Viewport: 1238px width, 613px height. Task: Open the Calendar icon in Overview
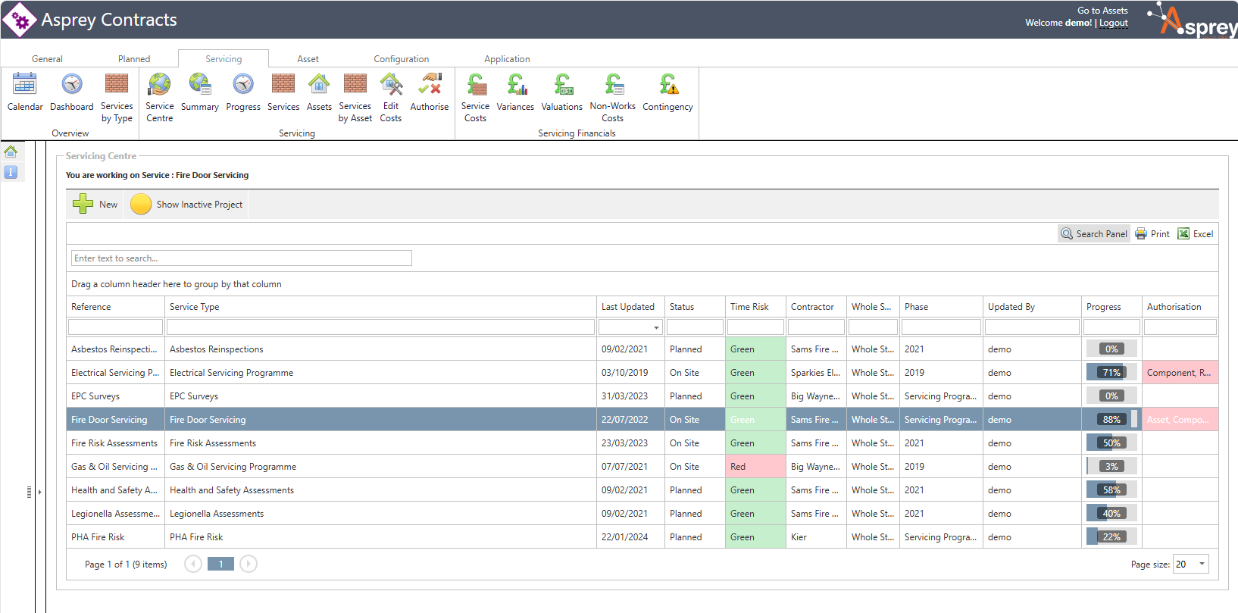coord(25,85)
